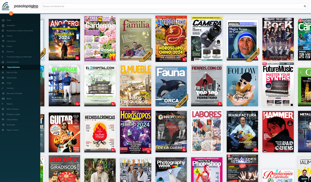Open the Revelaciones Astrales cover

pyautogui.click(x=242, y=168)
